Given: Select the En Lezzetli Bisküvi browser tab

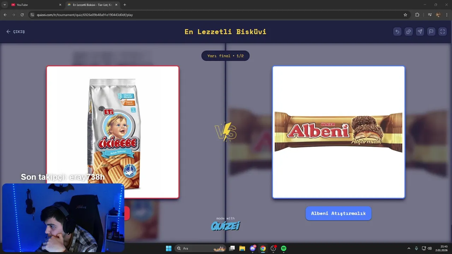Looking at the screenshot, I should (x=93, y=5).
